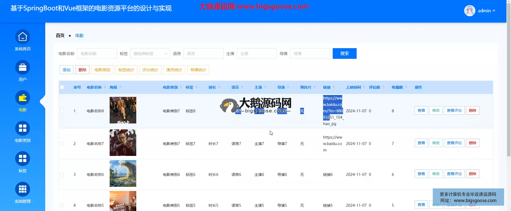Open the 系统管理 grid icon
511x211 pixels.
(23, 189)
